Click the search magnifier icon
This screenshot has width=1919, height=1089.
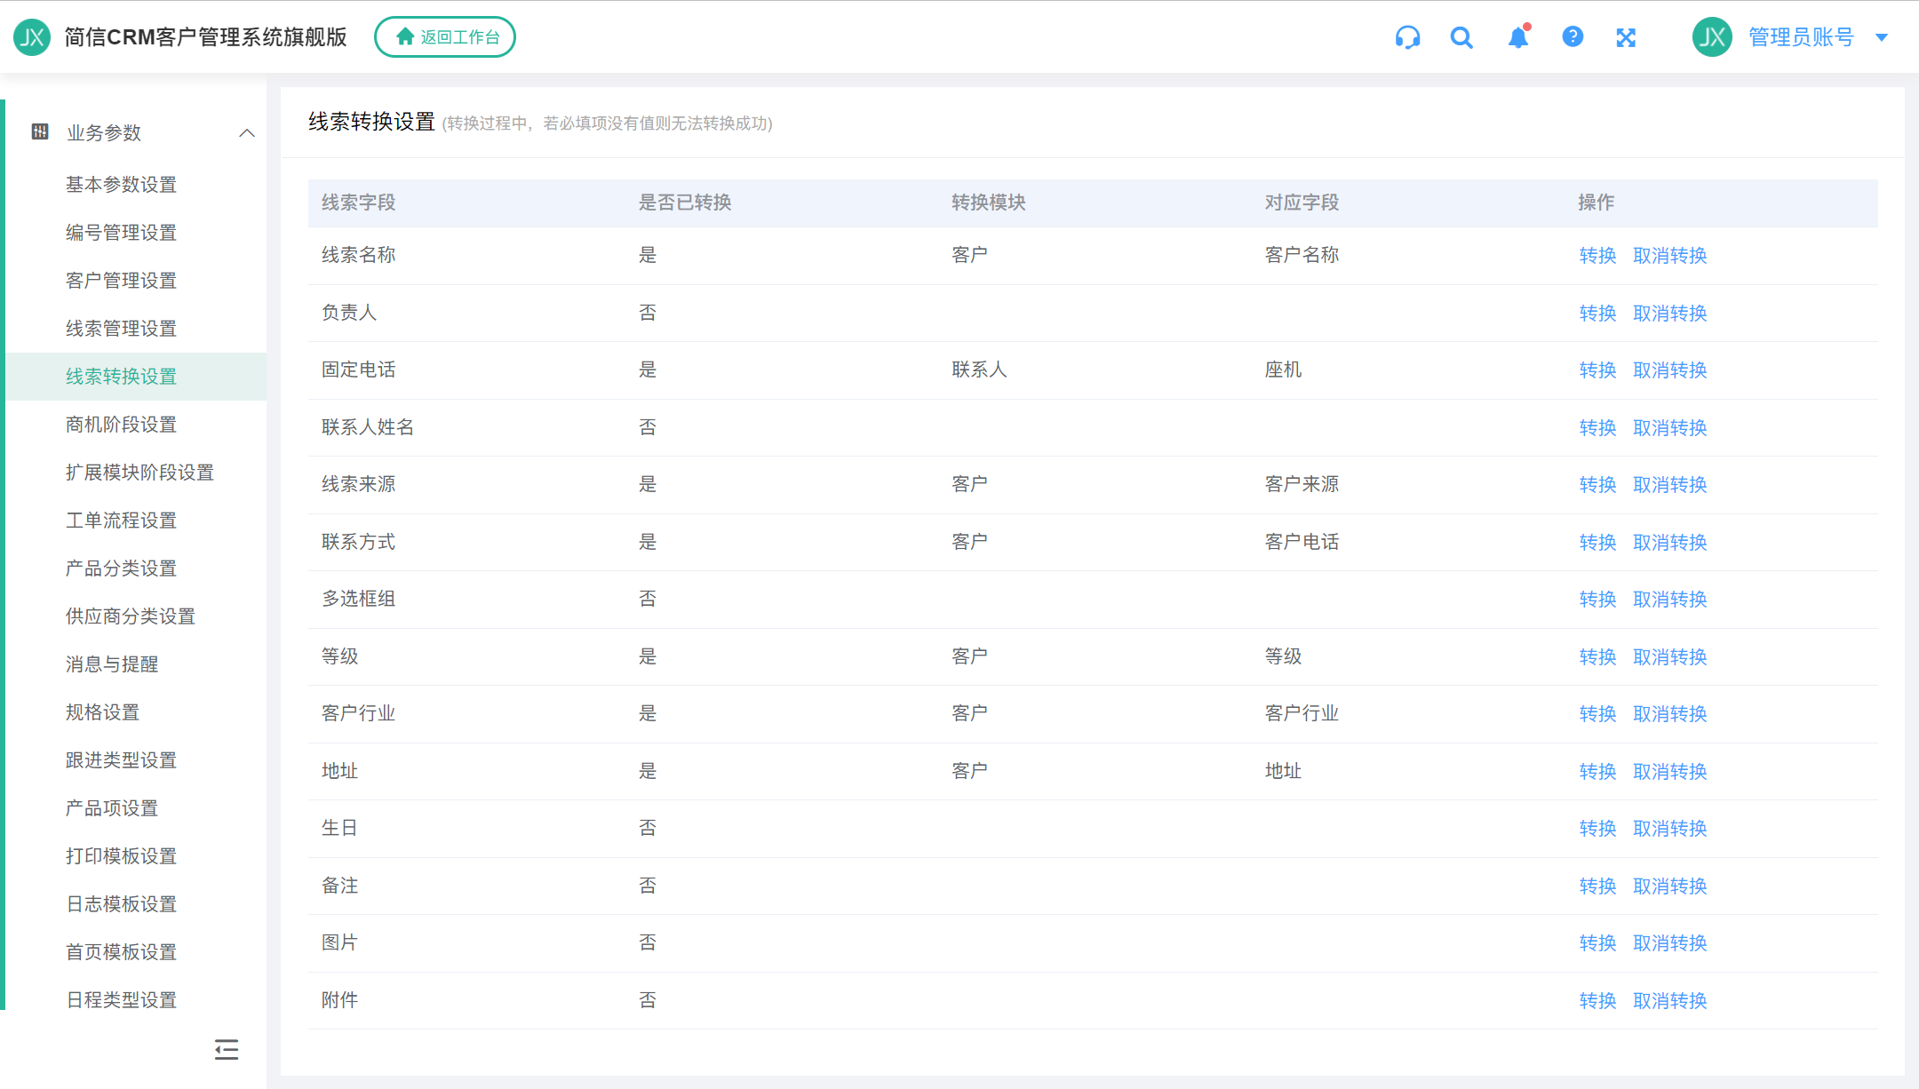coord(1461,37)
